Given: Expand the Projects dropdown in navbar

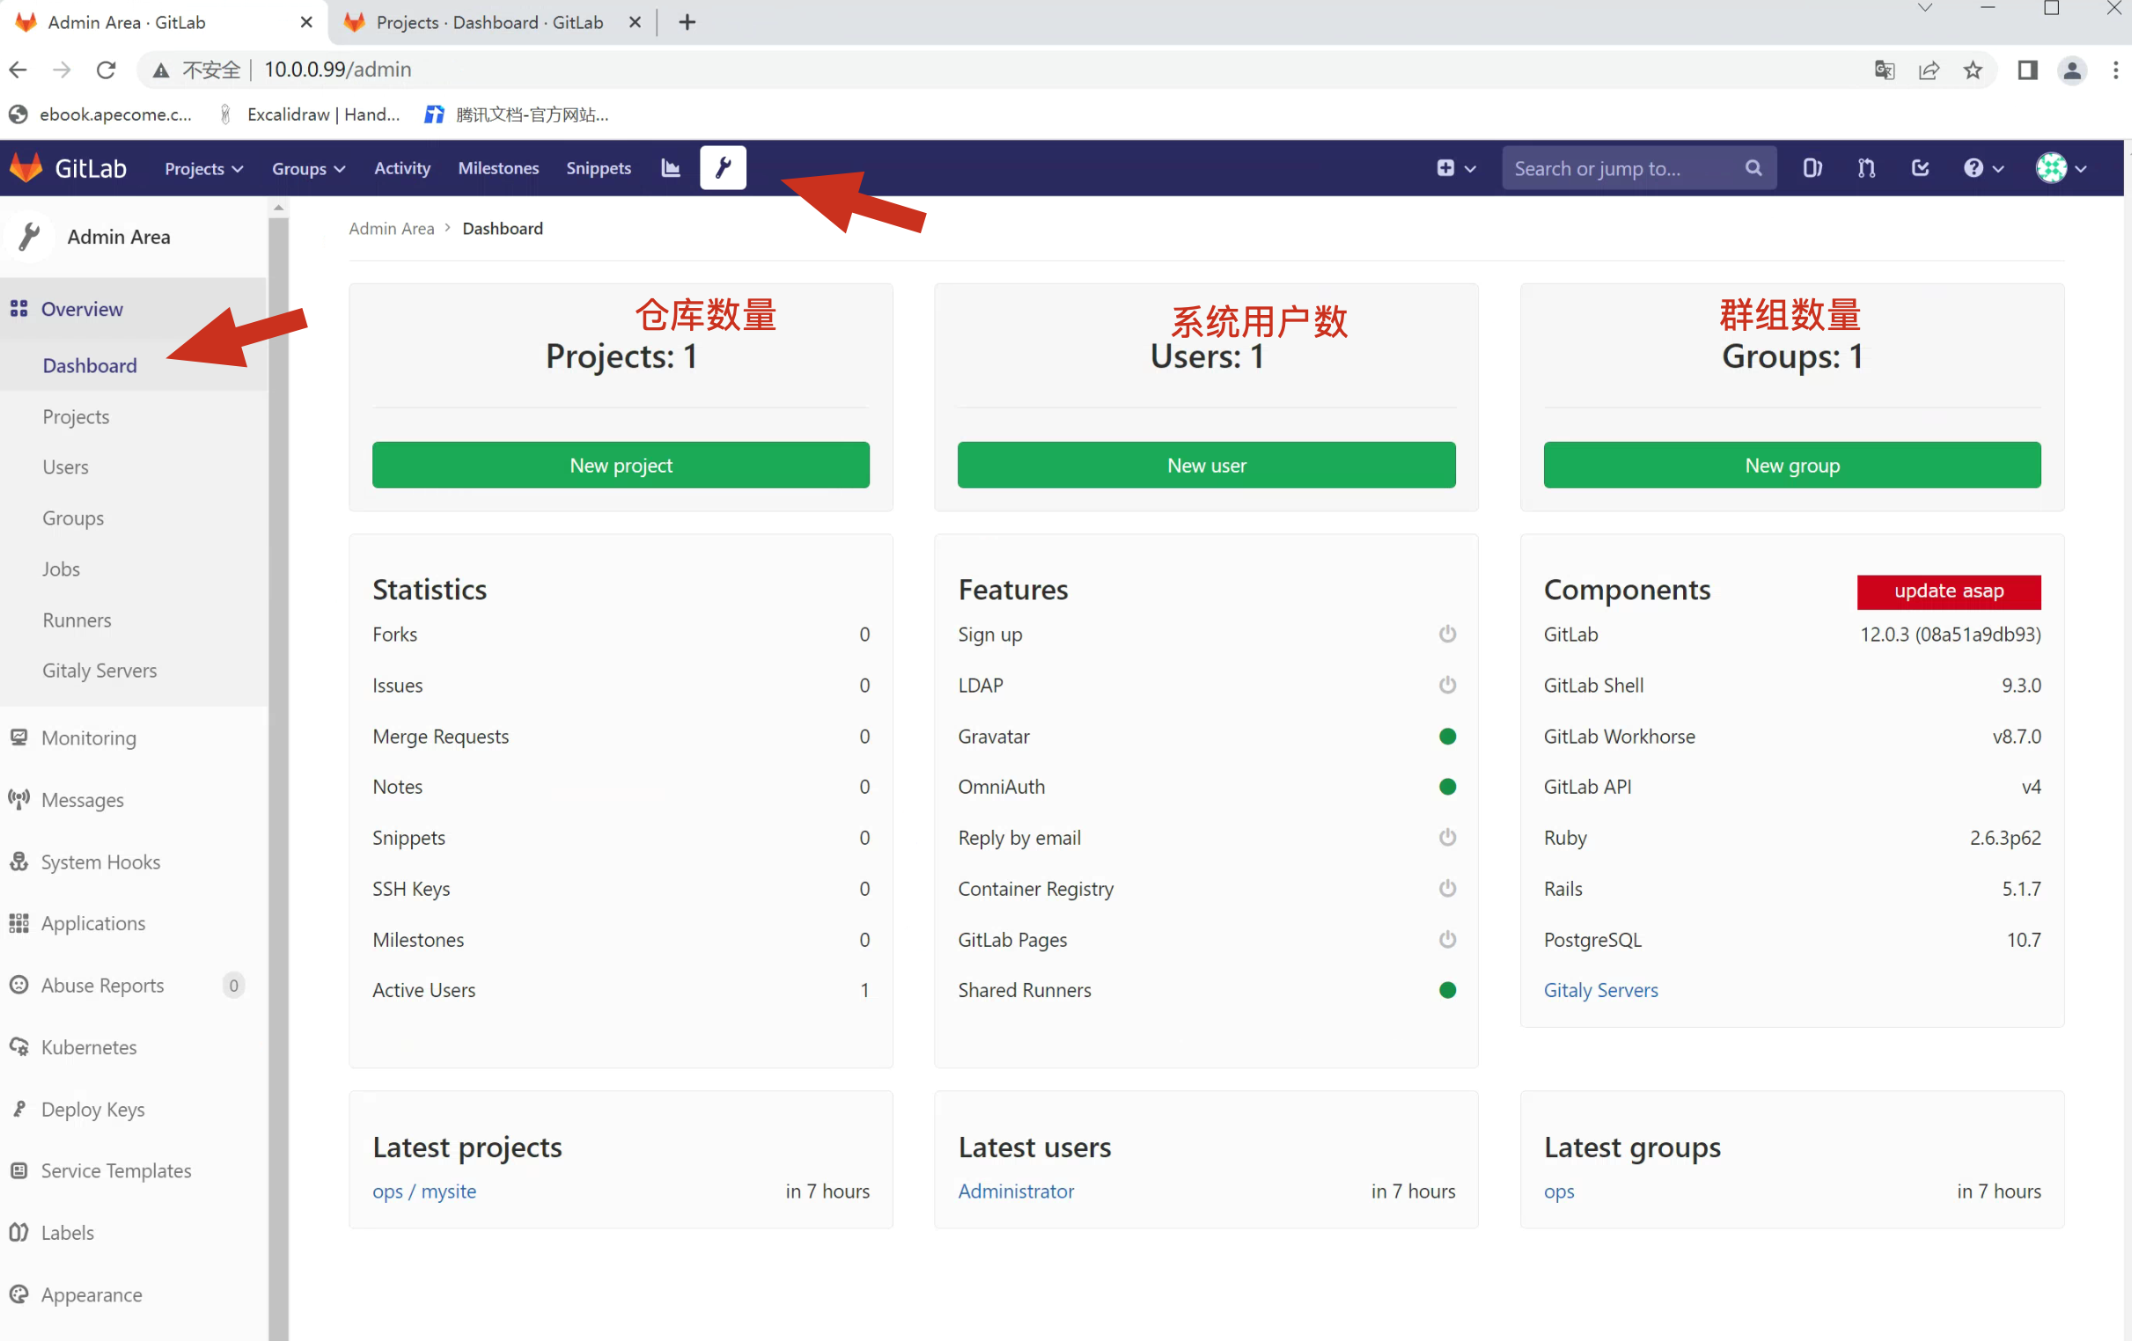Looking at the screenshot, I should pos(202,168).
